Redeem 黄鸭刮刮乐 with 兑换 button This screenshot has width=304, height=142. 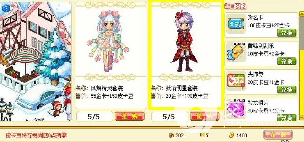tap(287, 61)
